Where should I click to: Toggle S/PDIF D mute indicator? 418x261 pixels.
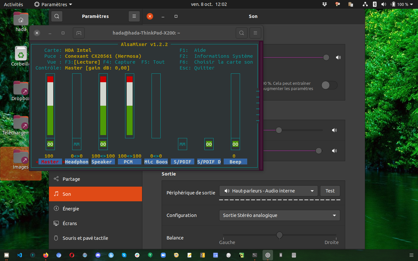[209, 144]
